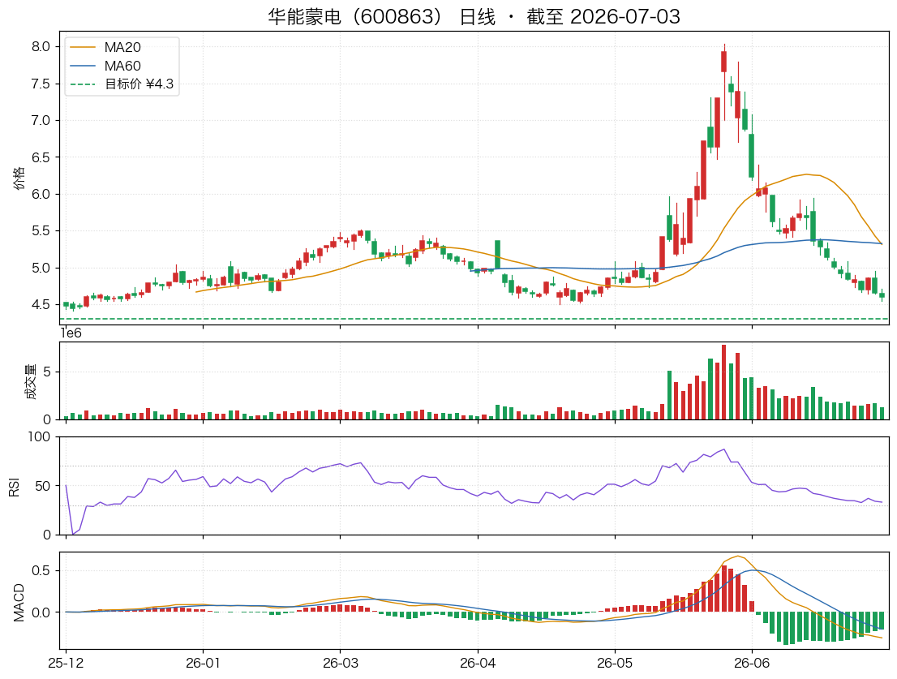This screenshot has height=679, width=897.
Task: Click the blue MA60 legend line sample
Action: point(83,66)
